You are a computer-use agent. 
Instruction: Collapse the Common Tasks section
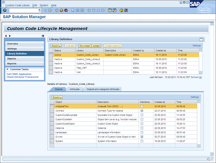[8, 69]
